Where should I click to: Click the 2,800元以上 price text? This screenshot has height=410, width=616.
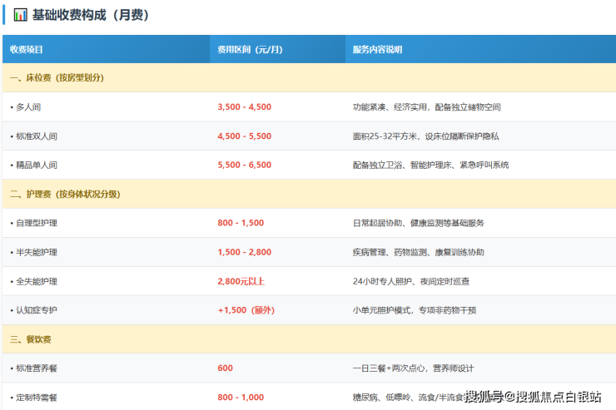pyautogui.click(x=241, y=281)
